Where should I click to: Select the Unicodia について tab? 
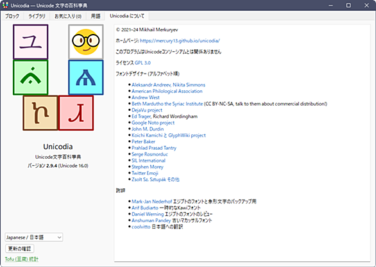click(127, 16)
